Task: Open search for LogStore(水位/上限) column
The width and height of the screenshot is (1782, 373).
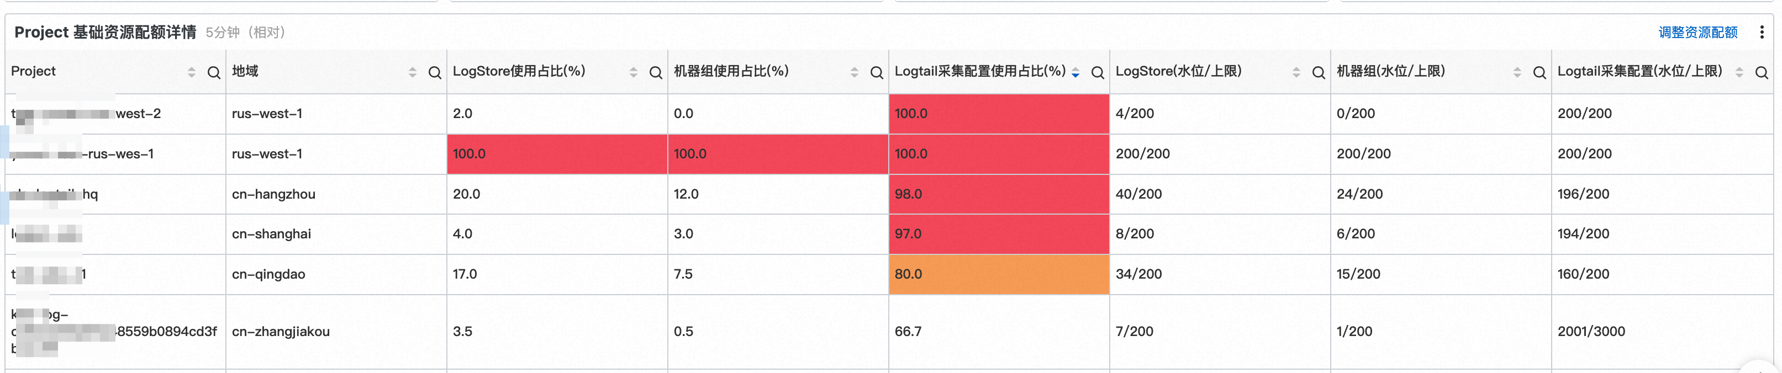Action: click(x=1318, y=72)
